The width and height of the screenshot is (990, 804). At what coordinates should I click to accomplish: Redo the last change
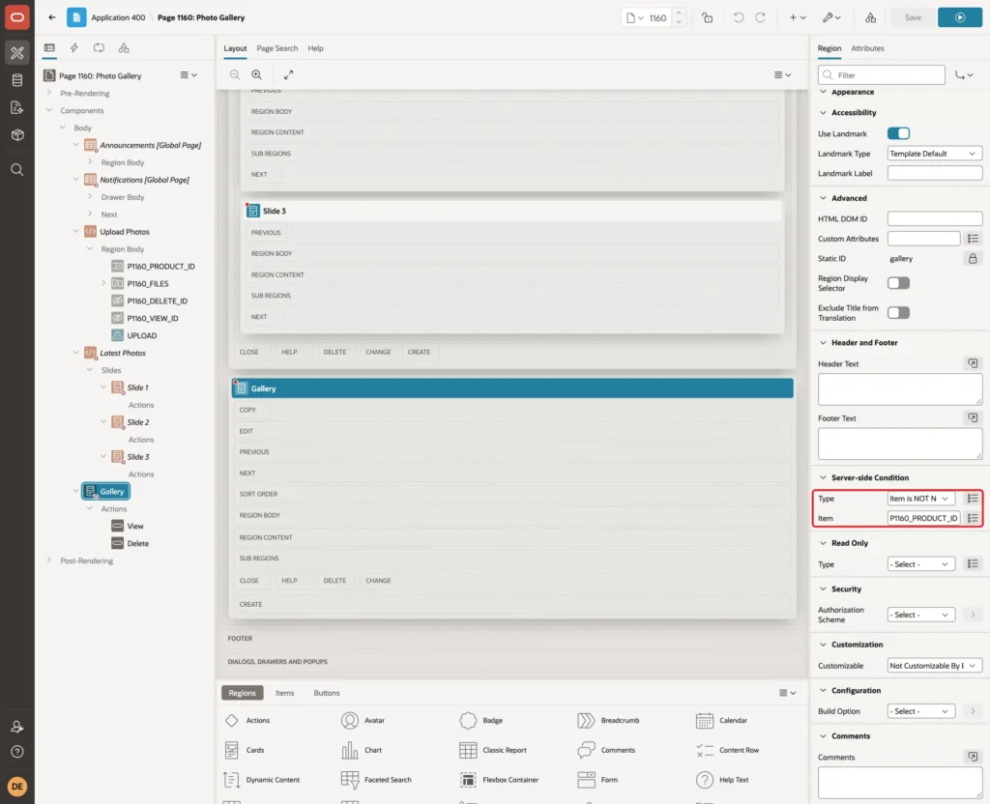pos(760,17)
